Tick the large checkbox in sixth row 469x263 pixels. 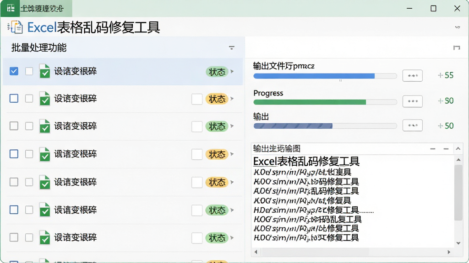(14, 210)
